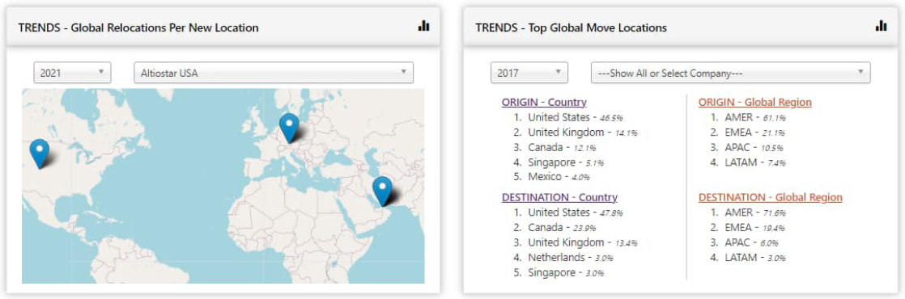Select origin region APAC 10.5%
This screenshot has height=299, width=905.
point(754,148)
